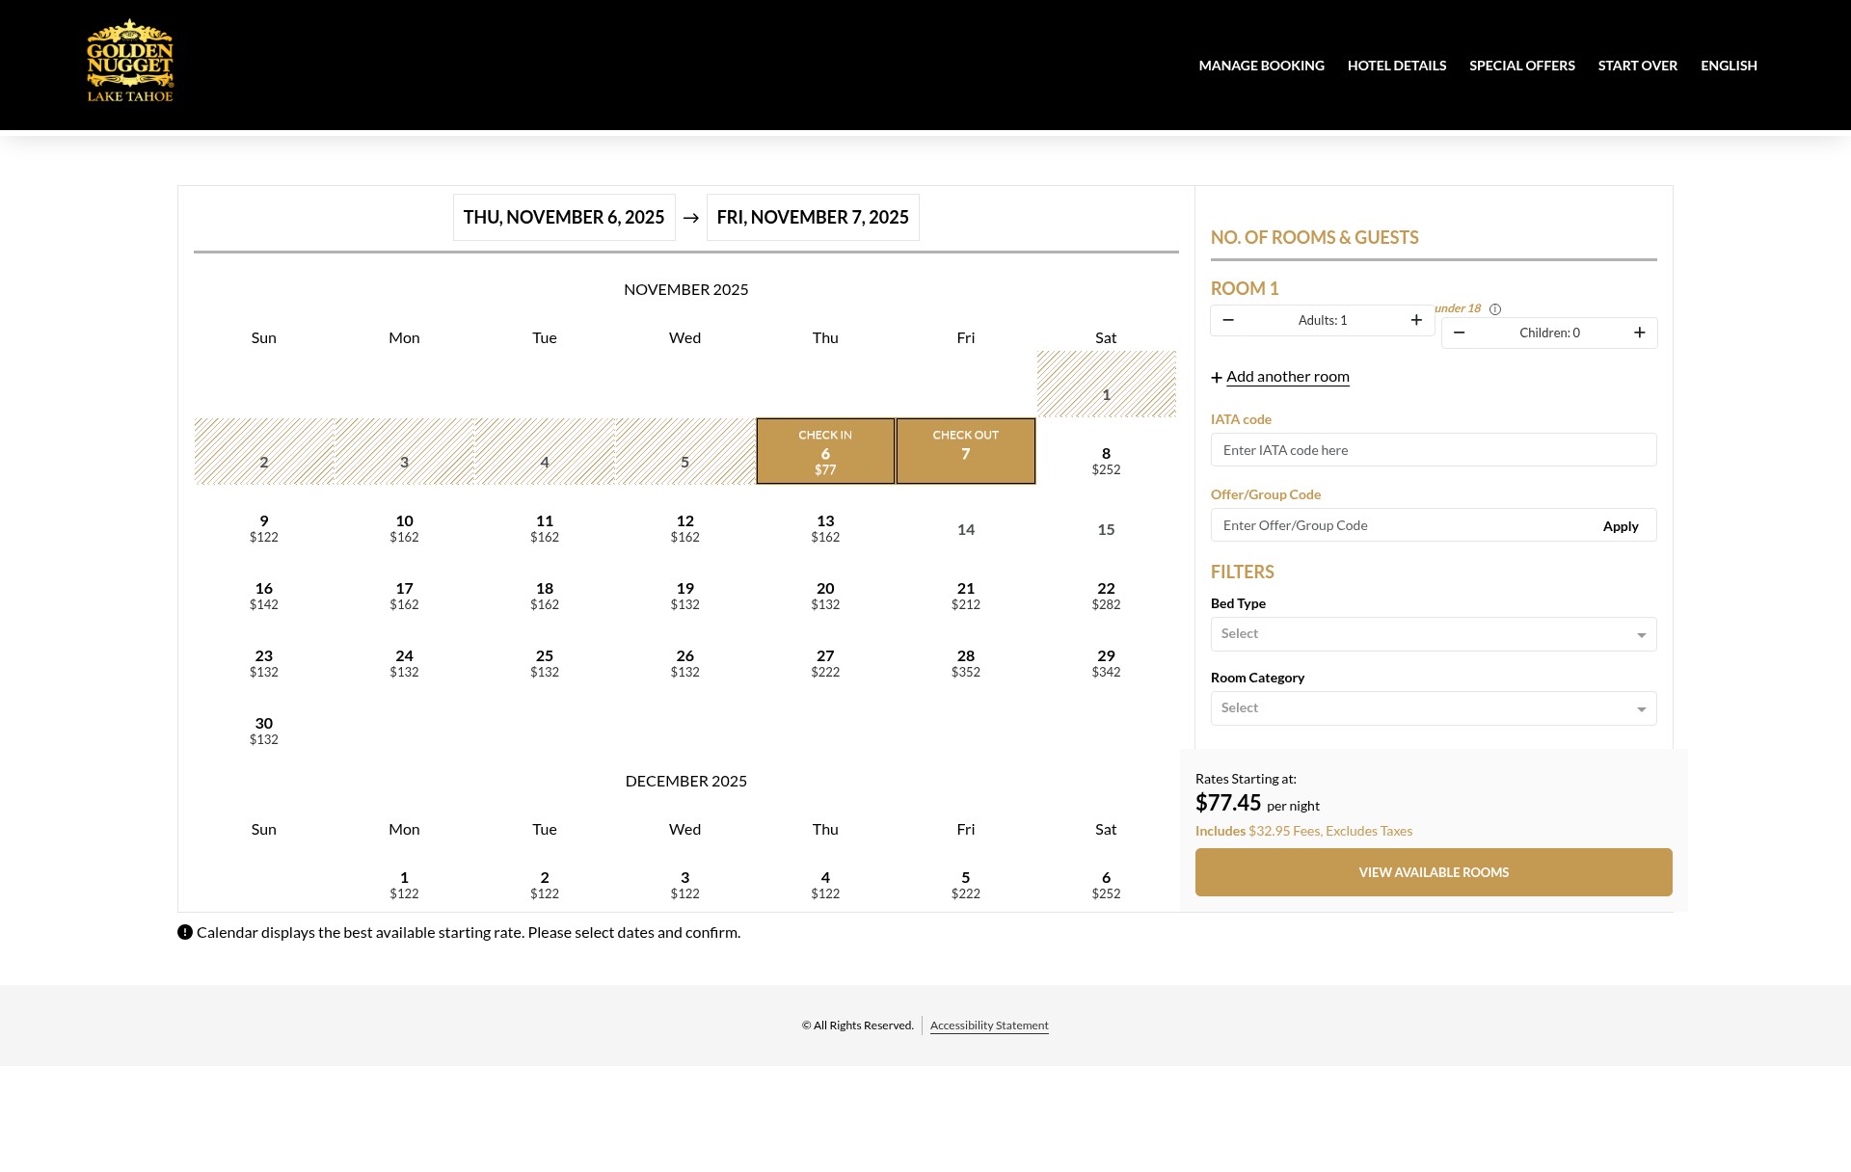The width and height of the screenshot is (1851, 1172).
Task: Decrease children count with minus button
Action: point(1460,333)
